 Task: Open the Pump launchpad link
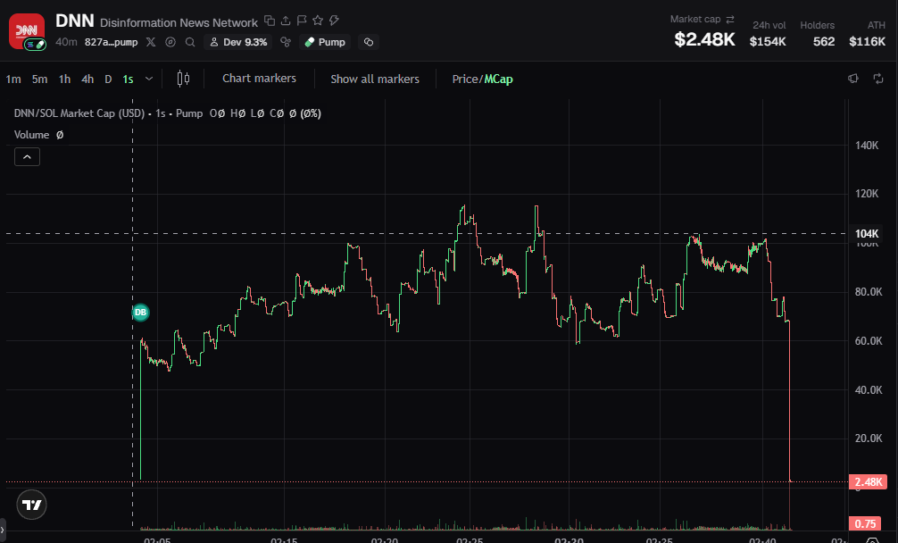pos(325,42)
